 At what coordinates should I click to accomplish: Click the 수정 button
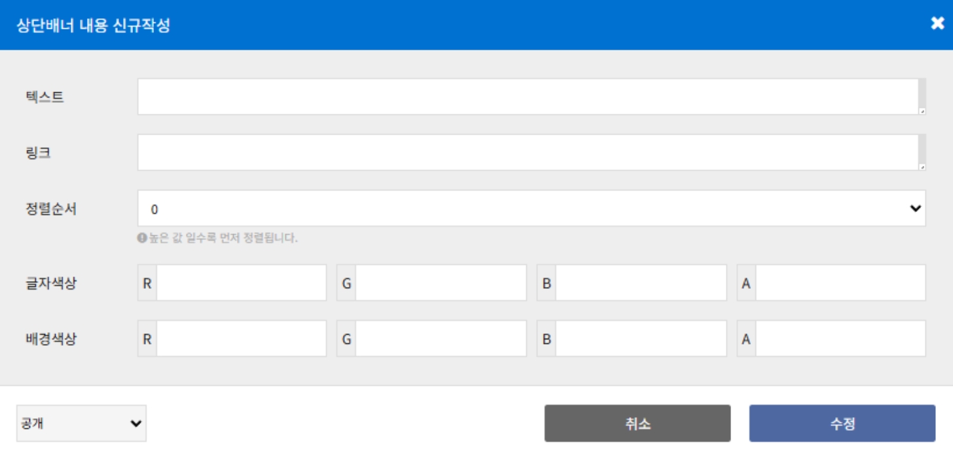coord(842,424)
